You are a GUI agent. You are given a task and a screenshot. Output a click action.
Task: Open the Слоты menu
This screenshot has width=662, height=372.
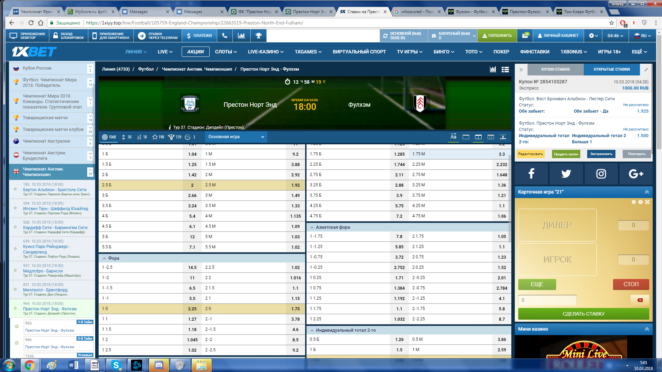[226, 52]
